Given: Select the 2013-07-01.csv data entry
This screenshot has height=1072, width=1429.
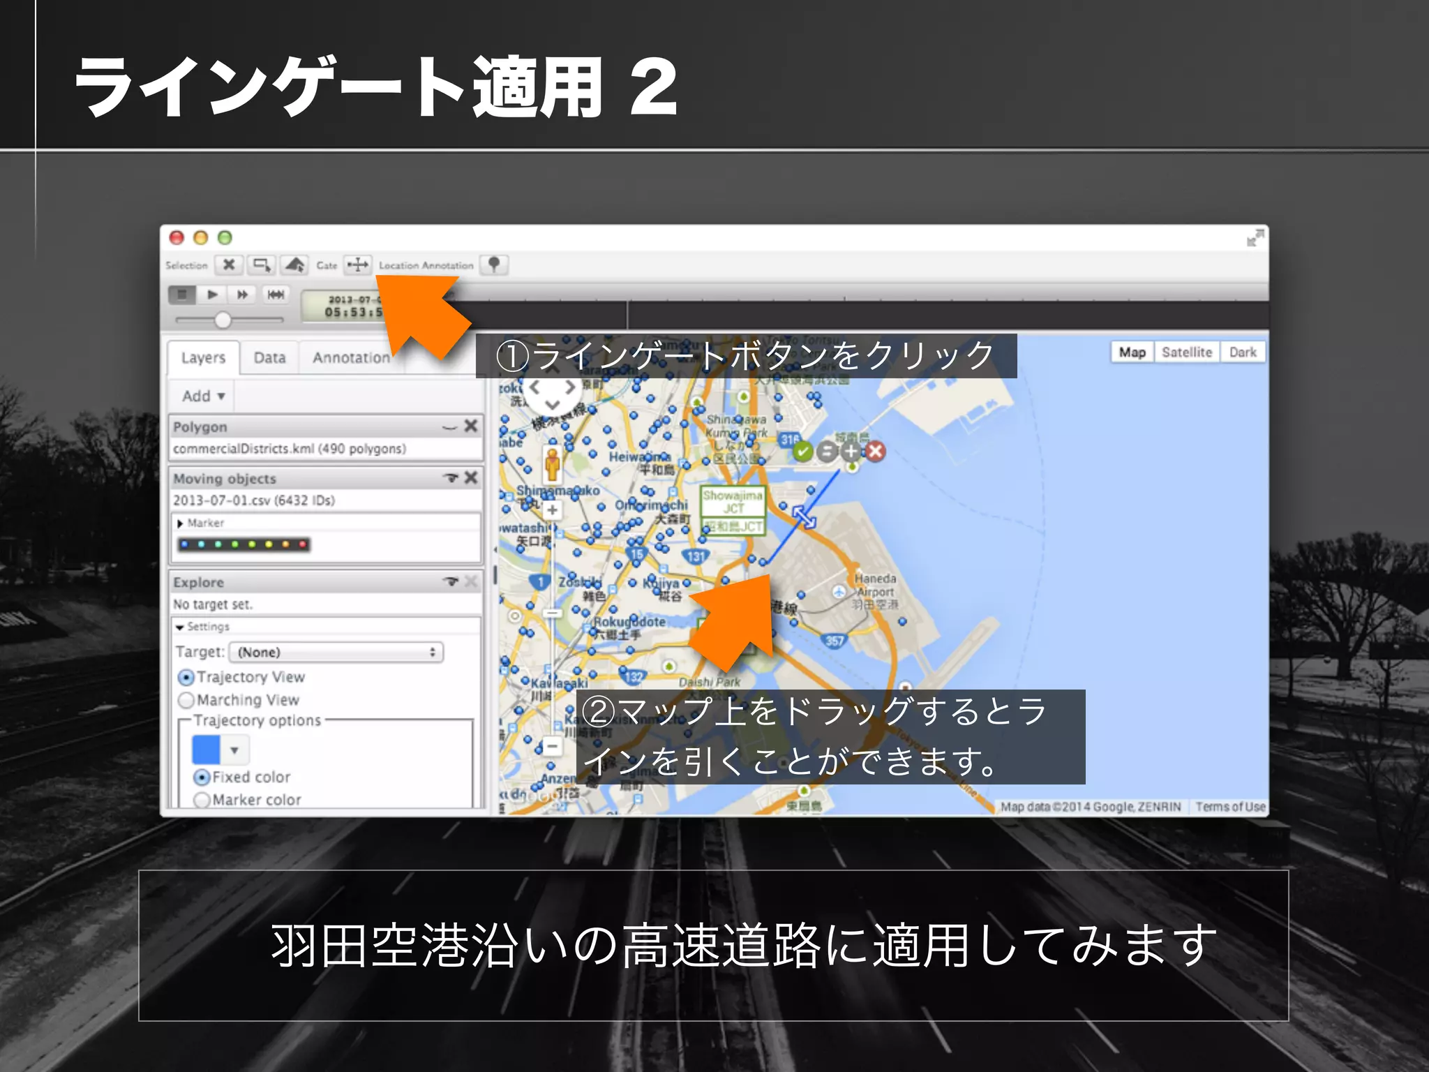Looking at the screenshot, I should tap(254, 500).
